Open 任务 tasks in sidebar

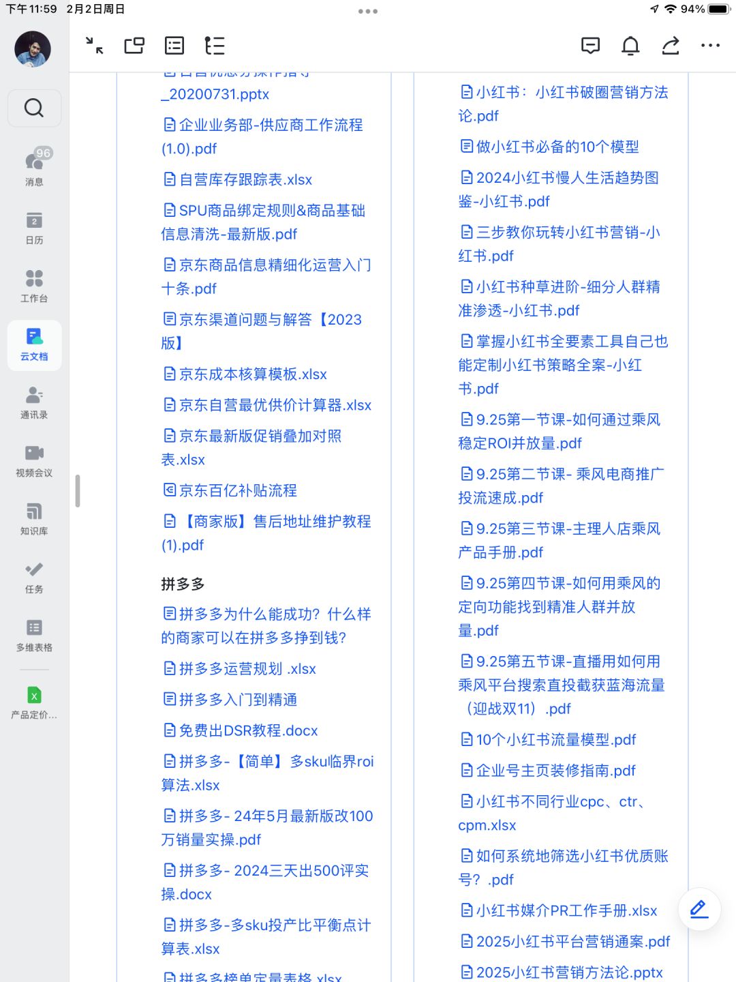[x=34, y=577]
